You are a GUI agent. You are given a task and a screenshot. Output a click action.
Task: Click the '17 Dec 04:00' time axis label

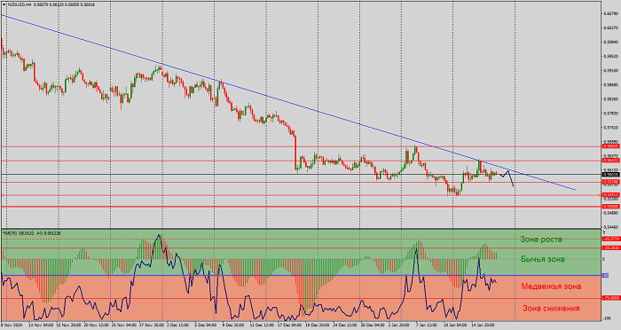[289, 325]
